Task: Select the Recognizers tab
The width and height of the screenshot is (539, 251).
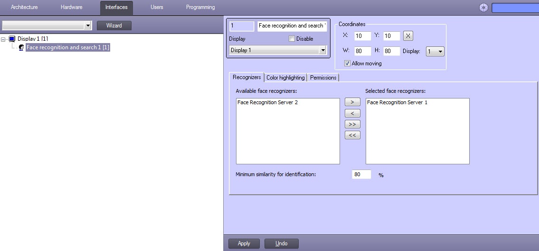Action: click(x=247, y=77)
